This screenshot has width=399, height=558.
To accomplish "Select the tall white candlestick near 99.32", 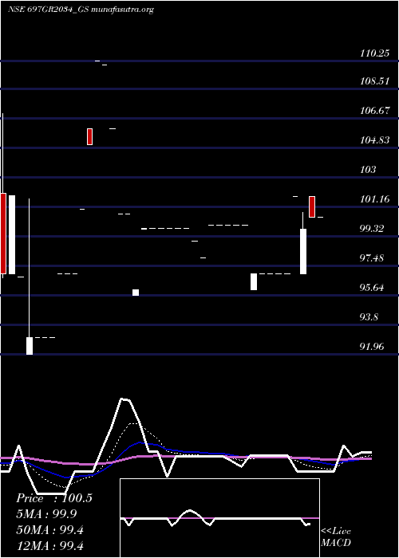I will click(303, 251).
